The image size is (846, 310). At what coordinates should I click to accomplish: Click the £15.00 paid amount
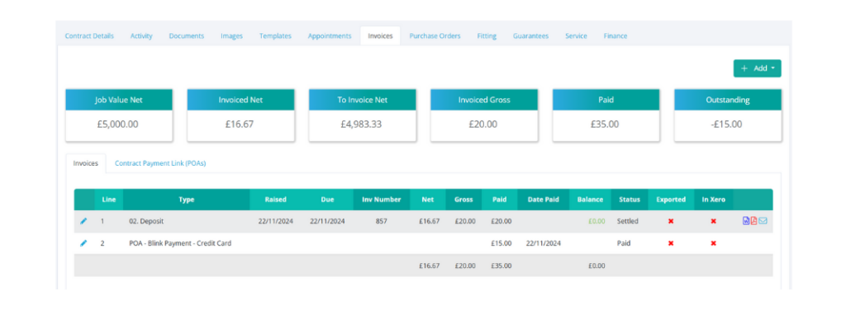pos(501,243)
